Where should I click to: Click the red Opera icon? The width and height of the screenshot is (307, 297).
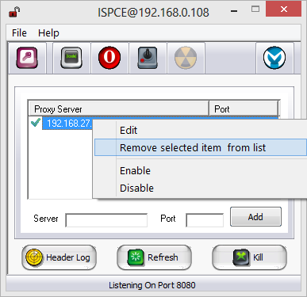coord(109,58)
